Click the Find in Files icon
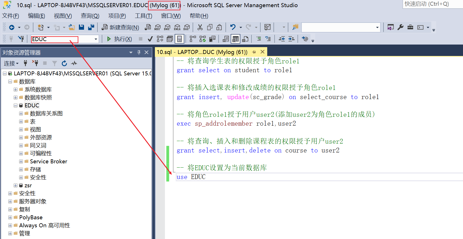 click(x=295, y=27)
